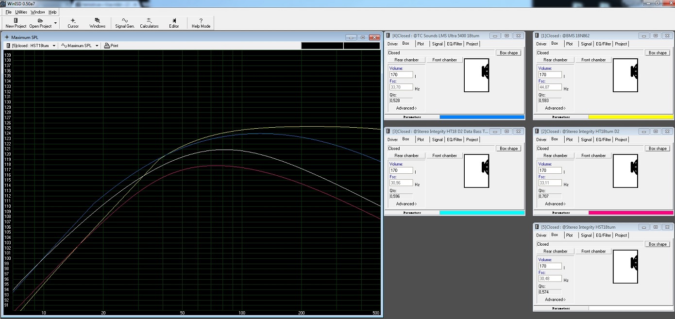Switch to Plot tab in BMS 18N862 window

click(x=570, y=44)
